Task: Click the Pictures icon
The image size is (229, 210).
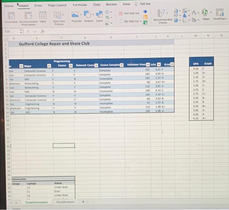Action: 75,15
